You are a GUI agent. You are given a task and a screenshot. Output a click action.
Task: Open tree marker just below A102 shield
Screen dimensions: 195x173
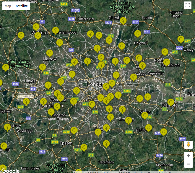(x=118, y=95)
